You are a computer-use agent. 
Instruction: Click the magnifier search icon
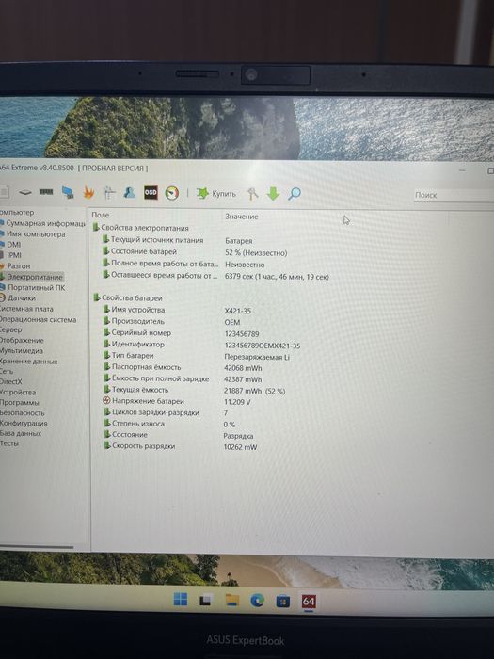[x=295, y=194]
